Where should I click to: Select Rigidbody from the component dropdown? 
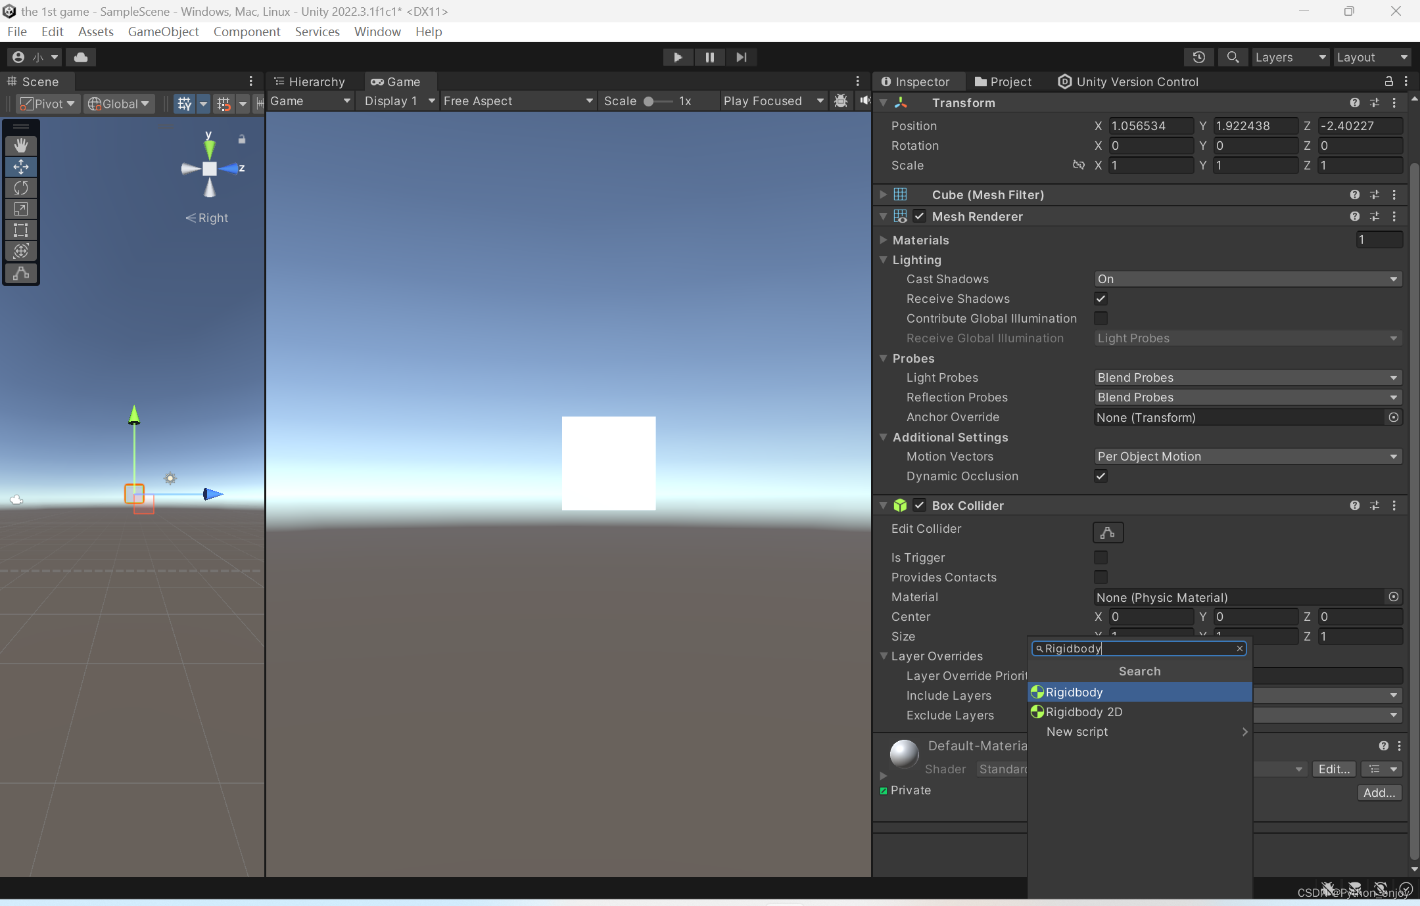tap(1076, 691)
